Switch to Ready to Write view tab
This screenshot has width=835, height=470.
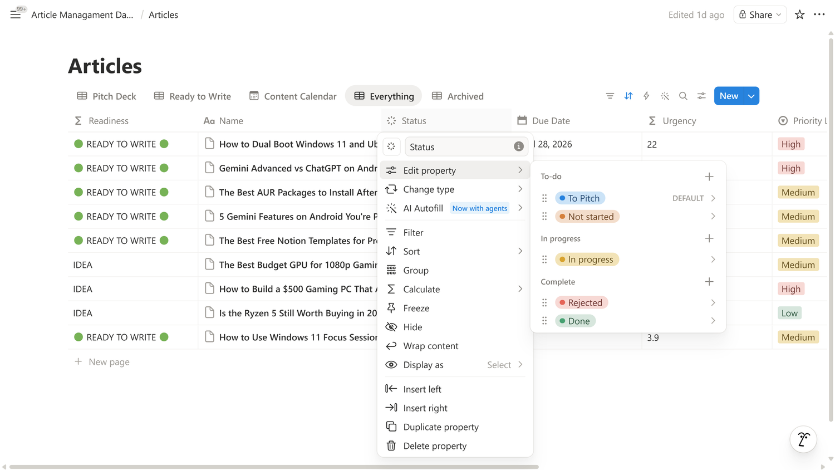coord(193,96)
